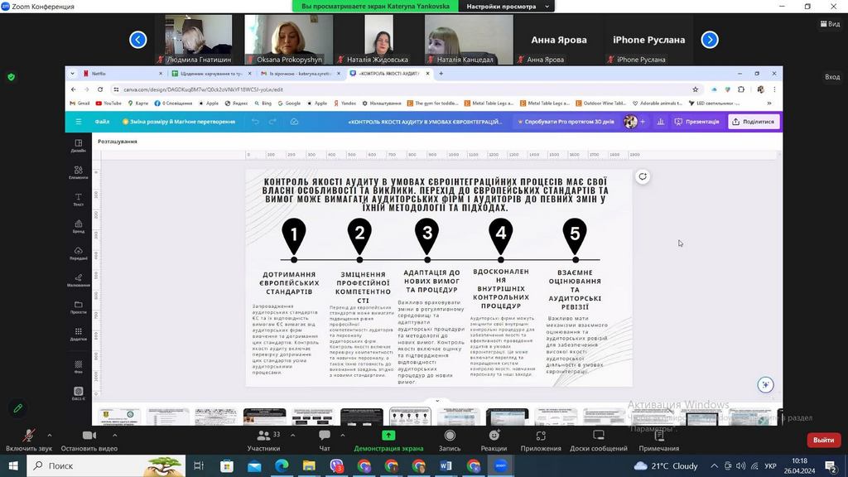
Task: Expand video options arrow next to camera
Action: [114, 434]
